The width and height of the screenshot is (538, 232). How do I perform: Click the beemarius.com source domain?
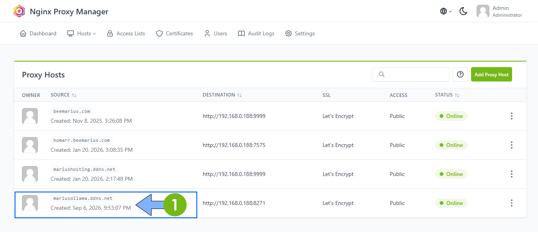[x=72, y=111]
